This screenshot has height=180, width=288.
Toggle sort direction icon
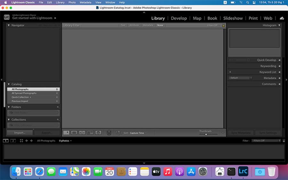(119, 133)
